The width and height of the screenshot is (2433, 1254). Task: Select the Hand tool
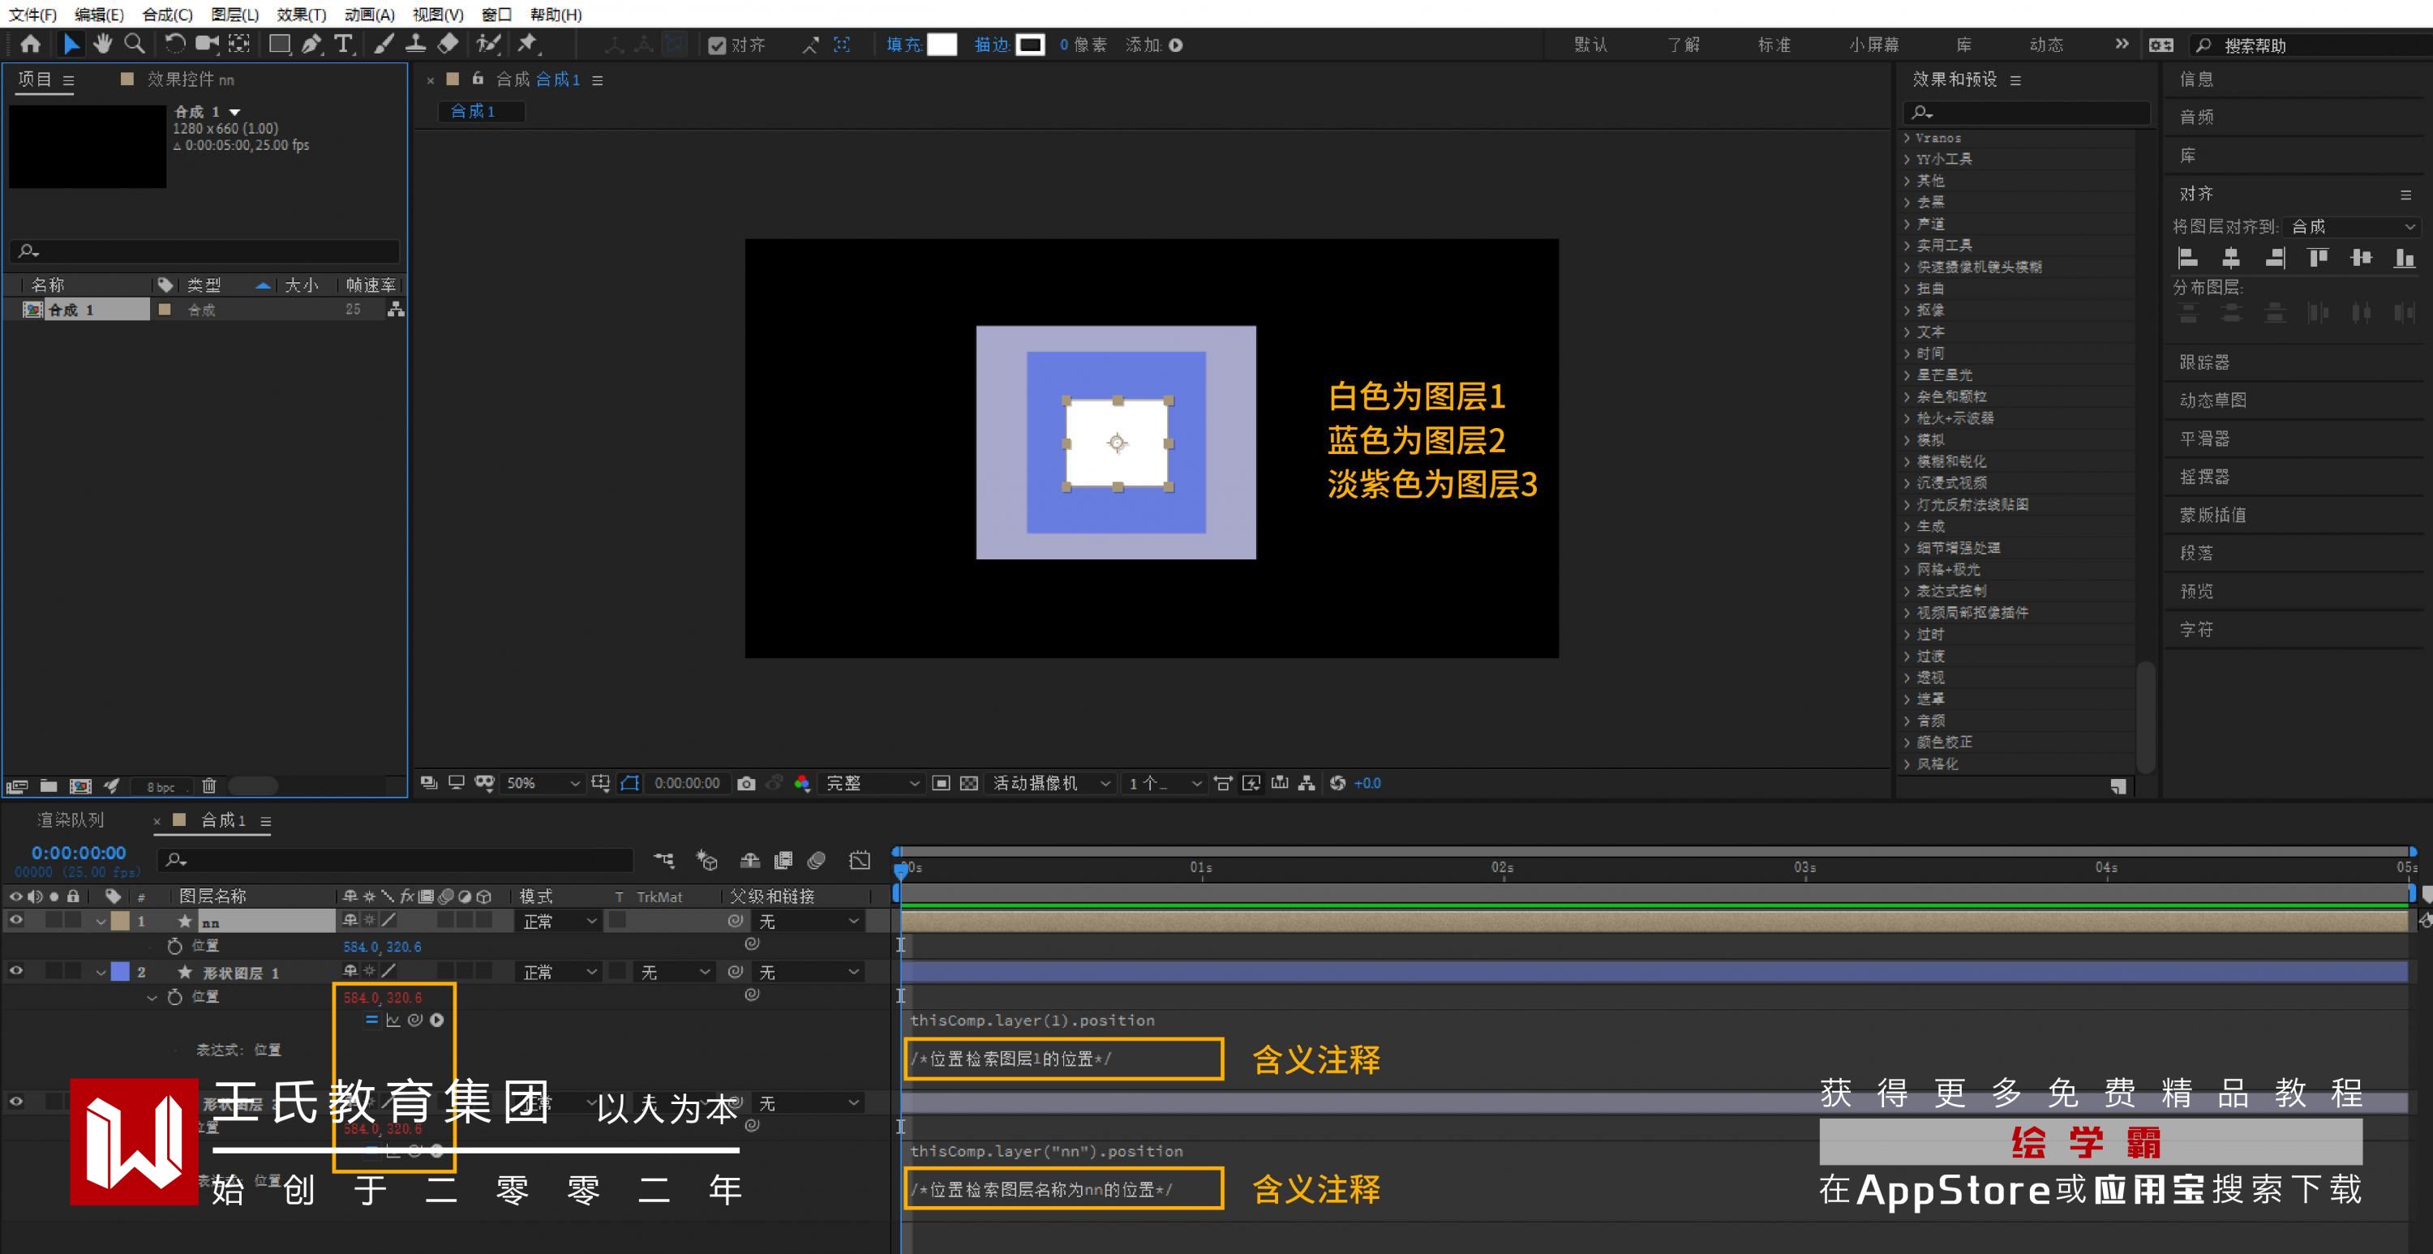[x=103, y=44]
